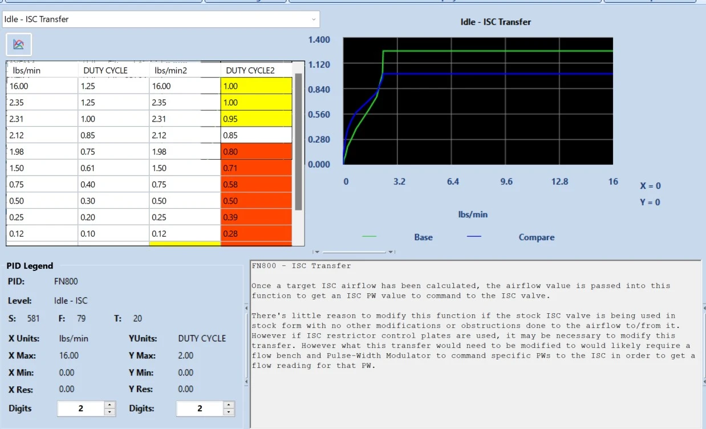This screenshot has width=706, height=429.
Task: Click DUTY CYCLE2 cell with value 0.28
Action: 256,233
